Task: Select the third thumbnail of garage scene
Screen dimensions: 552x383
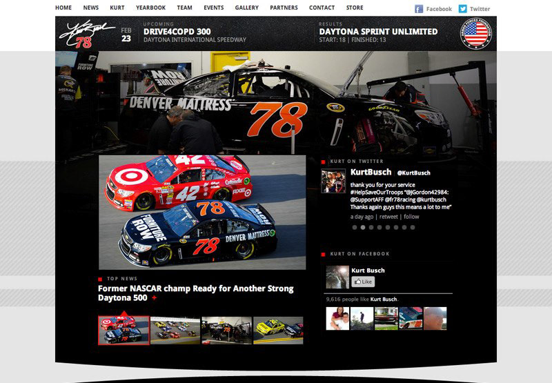Action: [227, 330]
